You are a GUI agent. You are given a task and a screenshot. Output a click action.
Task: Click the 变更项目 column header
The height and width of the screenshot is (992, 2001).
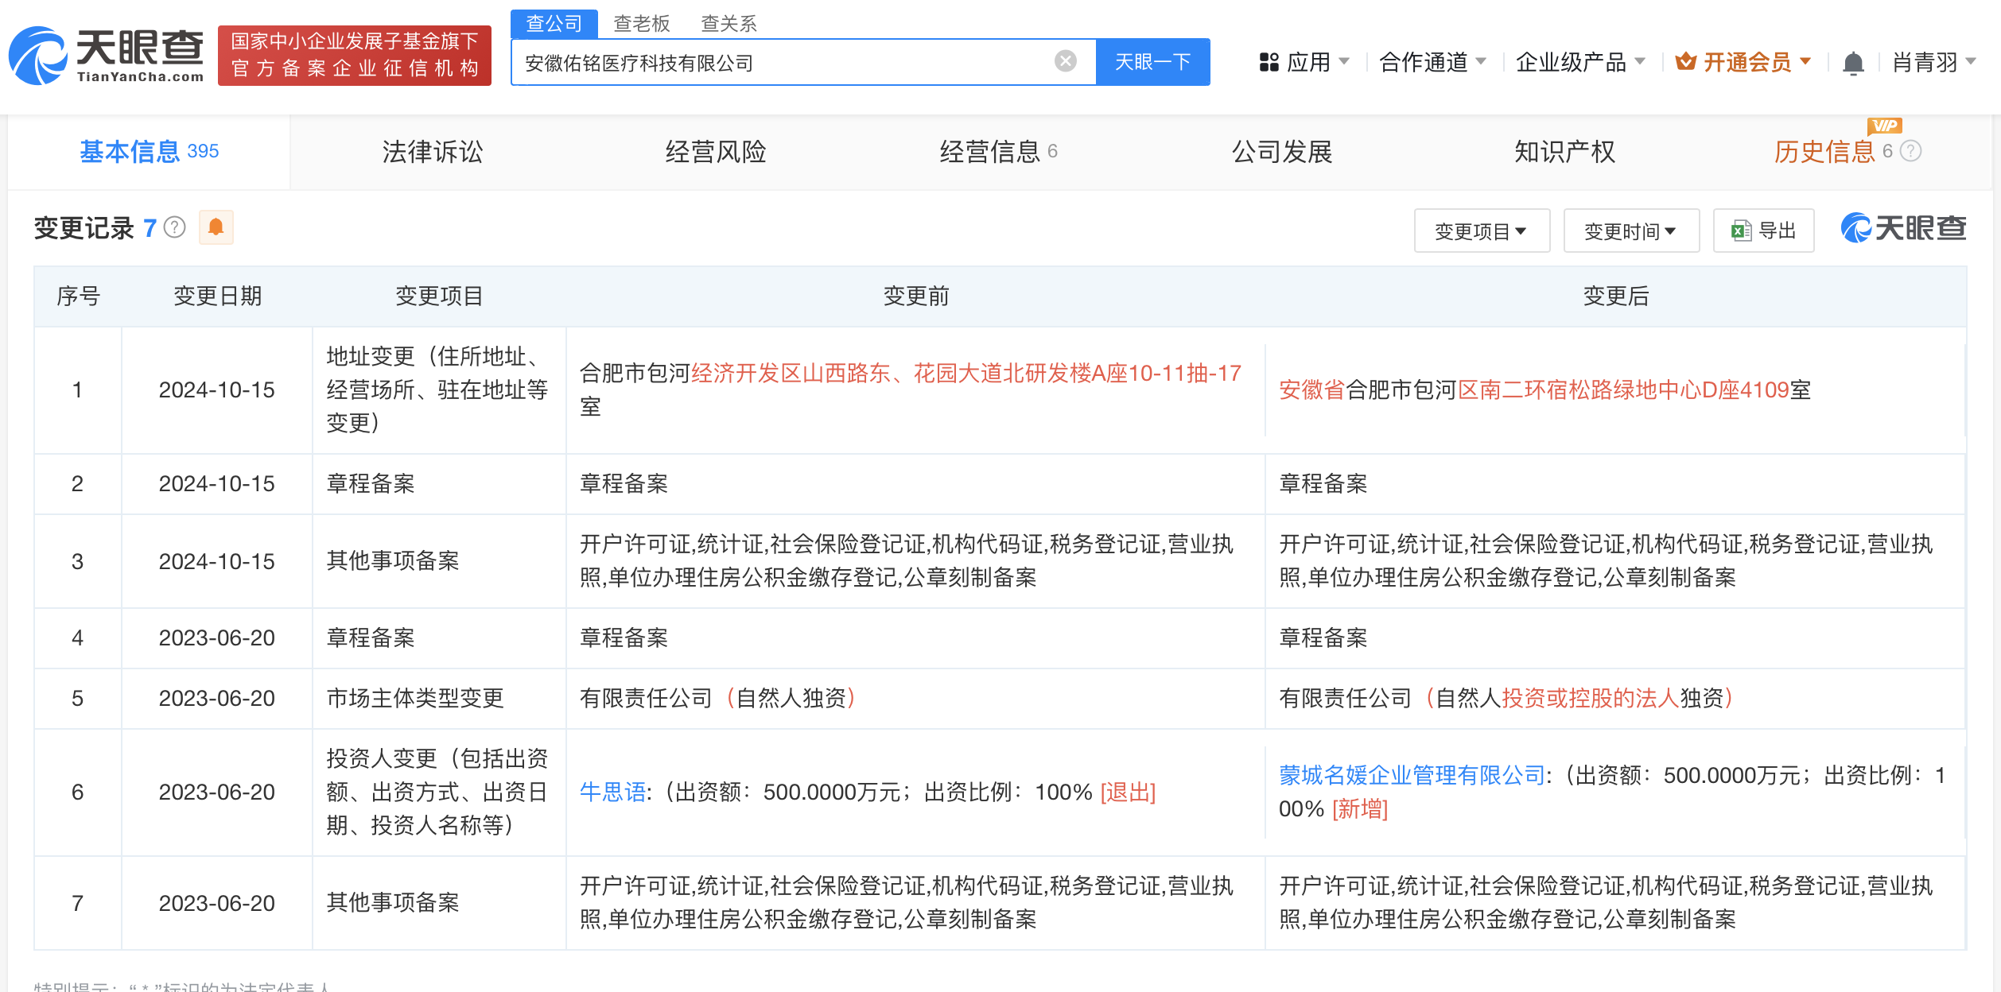click(439, 296)
